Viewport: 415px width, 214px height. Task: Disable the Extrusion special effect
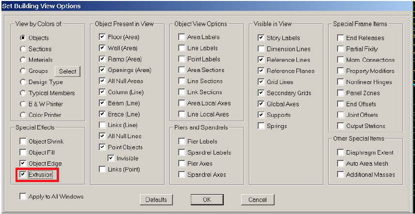tap(23, 174)
